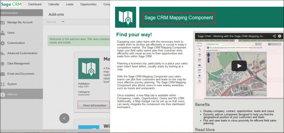Select the Administration sidebar header
284x133 pixels.
[x=21, y=13]
